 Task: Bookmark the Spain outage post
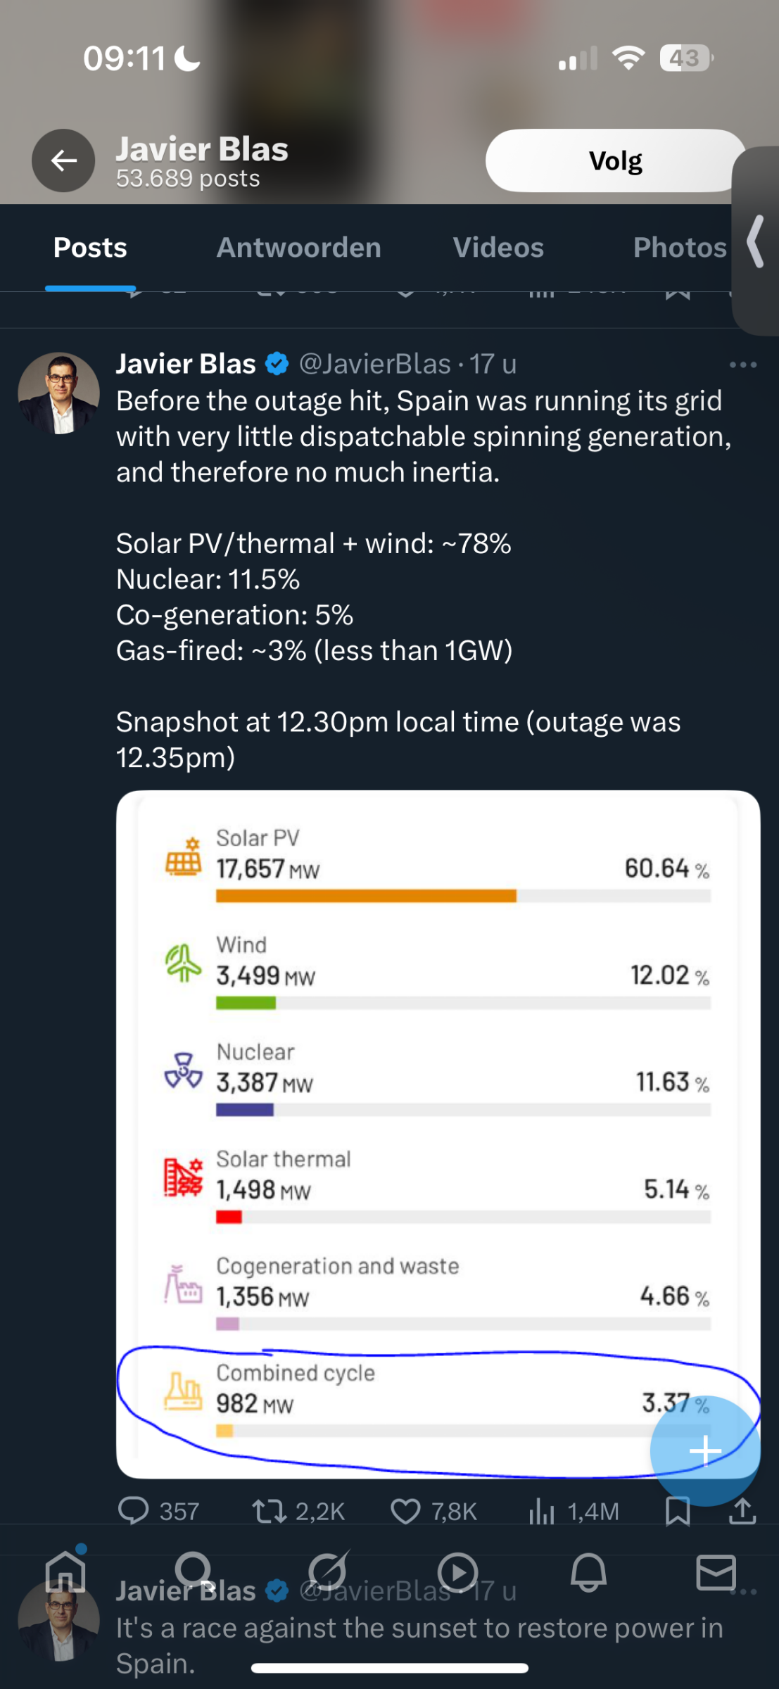(677, 1510)
